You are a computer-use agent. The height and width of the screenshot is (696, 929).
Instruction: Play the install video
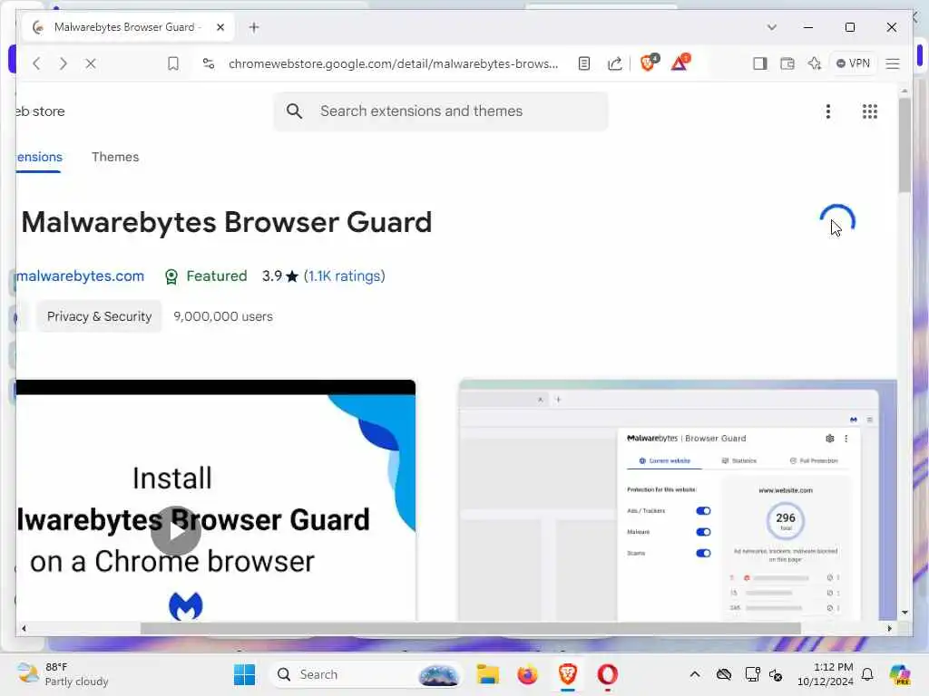tap(176, 531)
